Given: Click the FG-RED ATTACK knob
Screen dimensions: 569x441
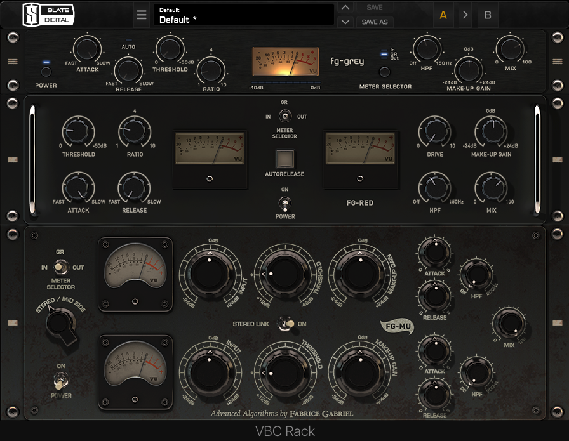Looking at the screenshot, I should (78, 187).
